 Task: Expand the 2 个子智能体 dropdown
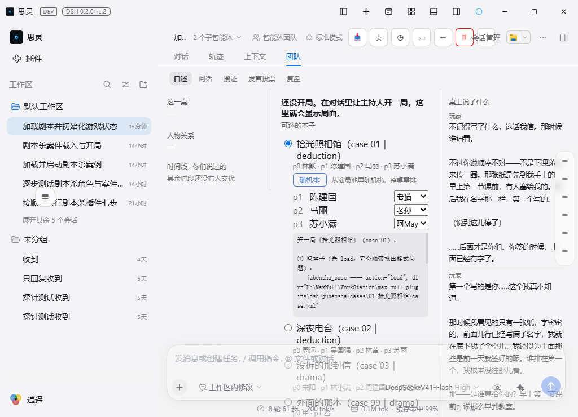pyautogui.click(x=217, y=37)
